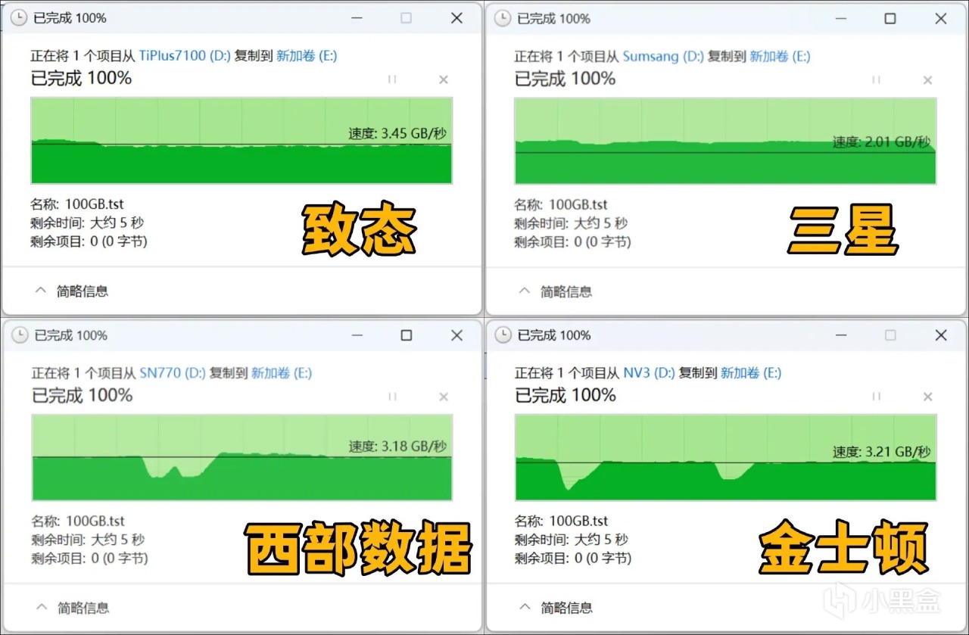Click the clock icon in the Sumsang copy window title bar

(503, 18)
